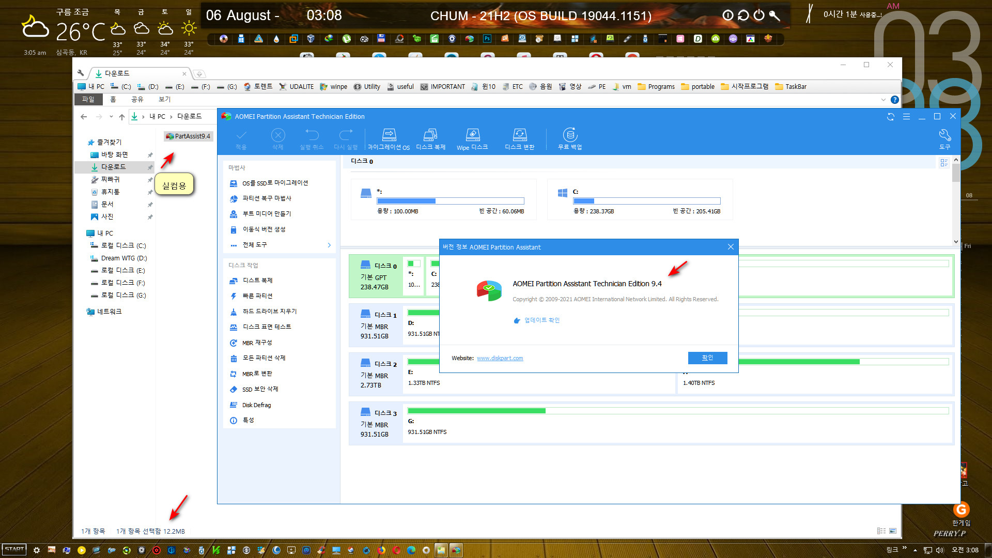Switch to the Explorer Home ribbon tab
The width and height of the screenshot is (992, 558).
(113, 99)
